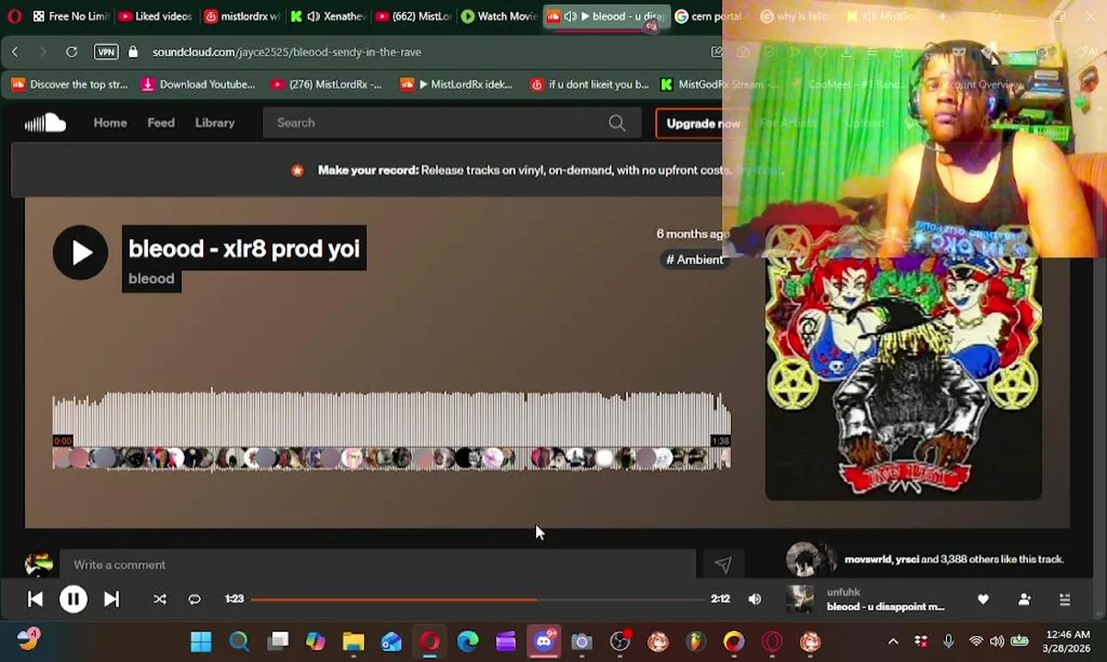Click on the track waveform to seek
Image resolution: width=1107 pixels, height=662 pixels.
pyautogui.click(x=392, y=430)
